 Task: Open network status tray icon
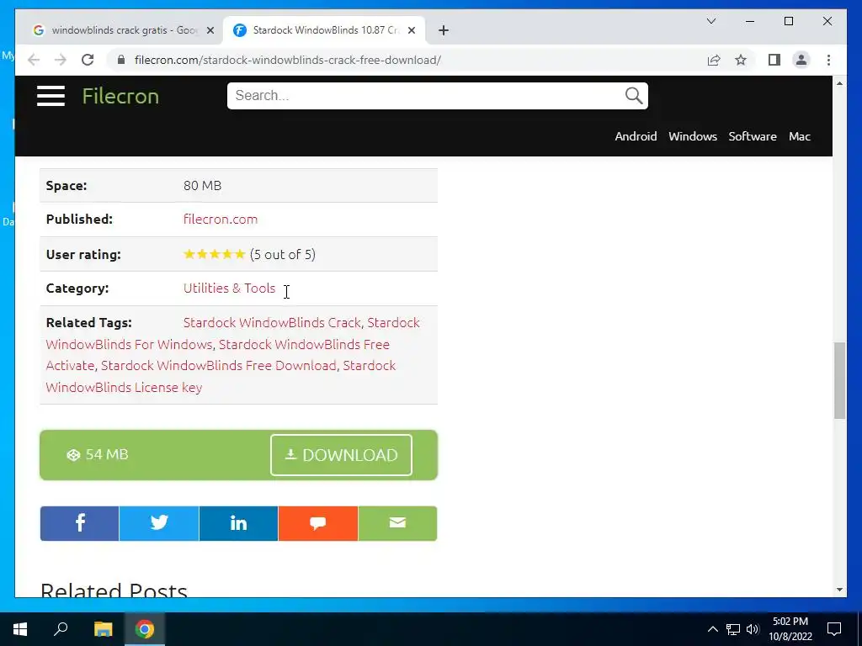pos(733,629)
